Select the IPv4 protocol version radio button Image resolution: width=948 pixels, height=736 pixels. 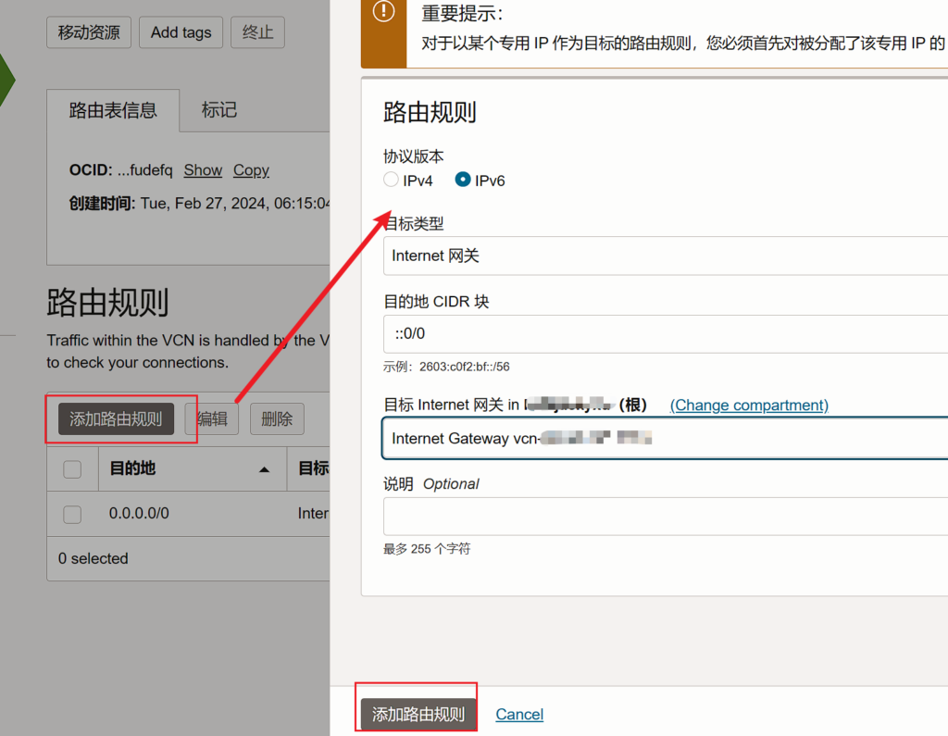392,181
